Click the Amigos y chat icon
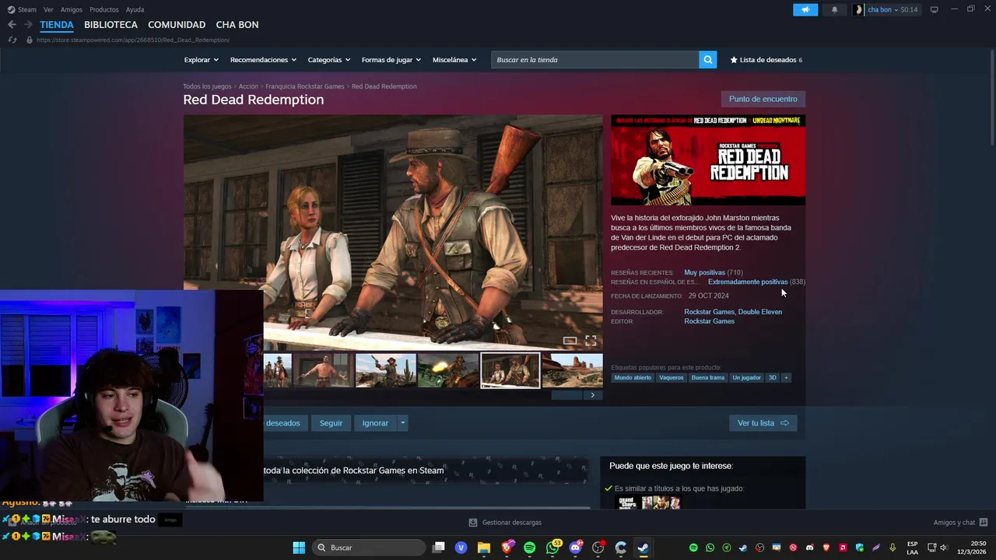This screenshot has height=560, width=996. click(x=984, y=523)
